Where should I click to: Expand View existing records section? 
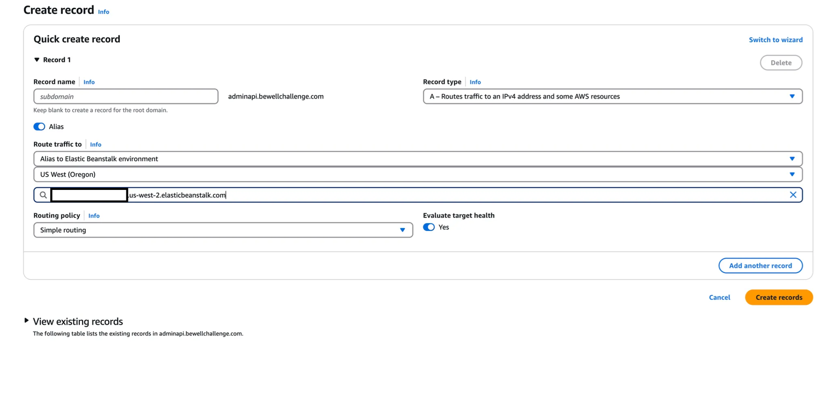[x=26, y=321]
